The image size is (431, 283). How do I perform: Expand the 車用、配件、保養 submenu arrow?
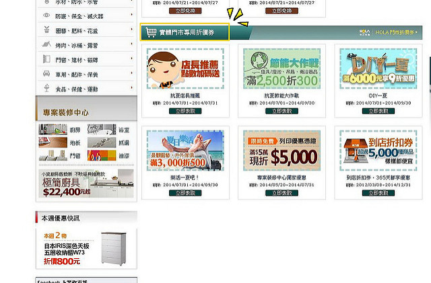click(132, 73)
